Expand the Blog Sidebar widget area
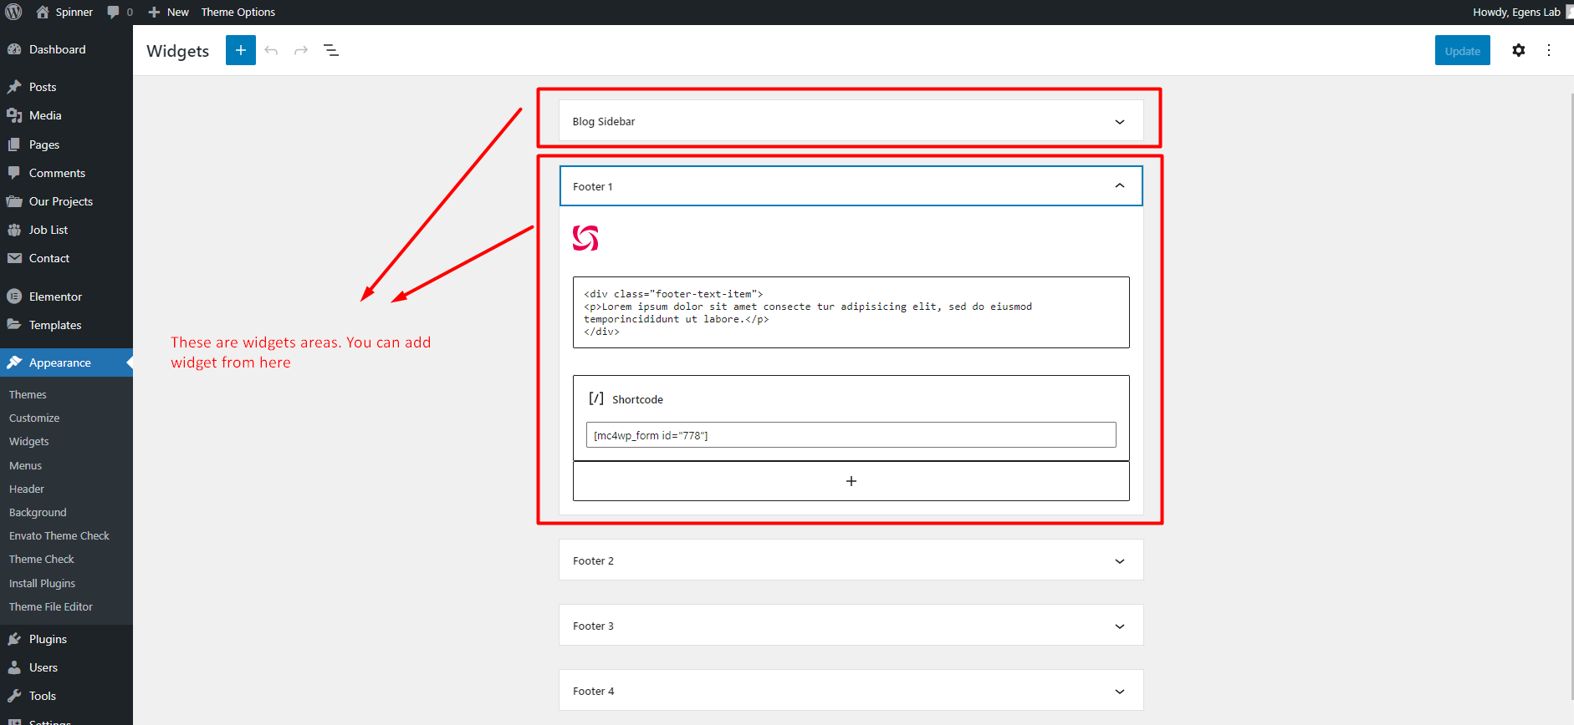This screenshot has width=1574, height=725. [851, 121]
